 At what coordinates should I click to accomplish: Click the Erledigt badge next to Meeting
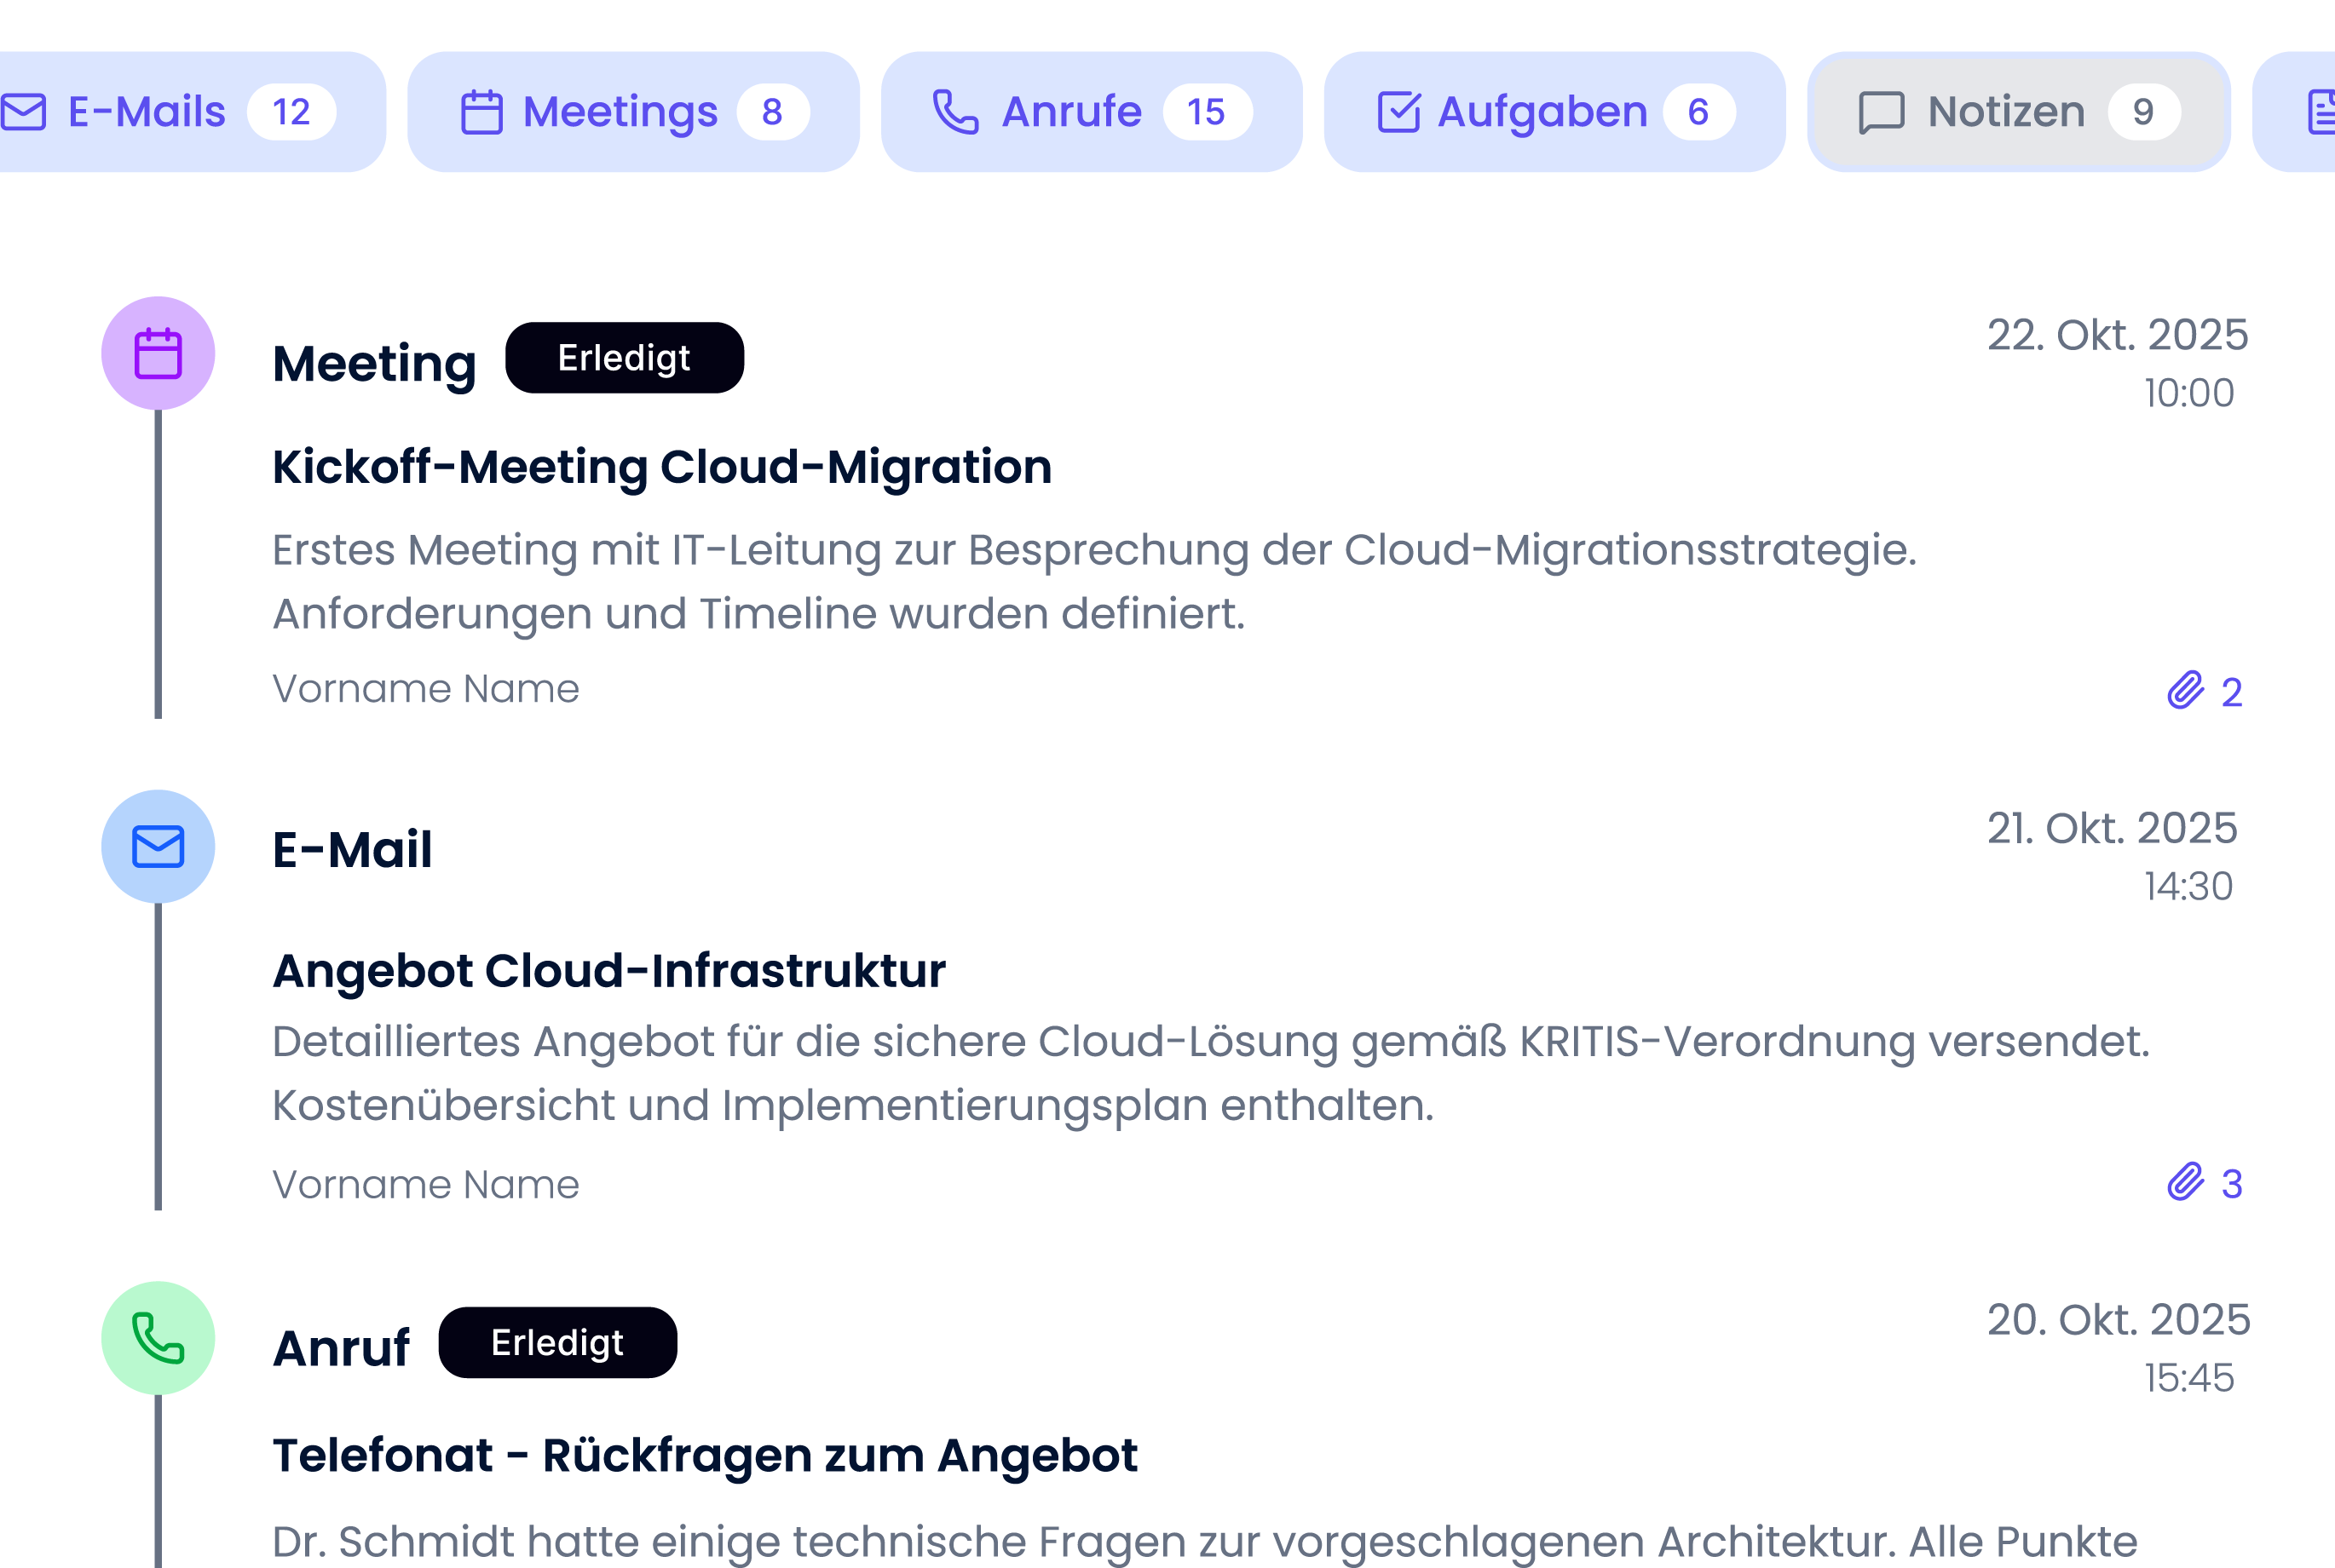coord(625,358)
